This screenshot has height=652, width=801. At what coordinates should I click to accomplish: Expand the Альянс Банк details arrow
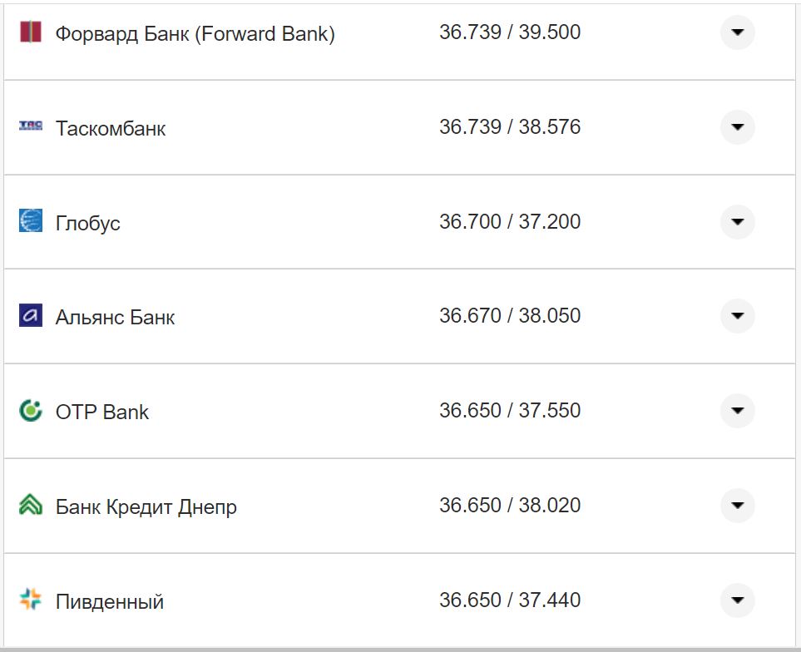(737, 316)
